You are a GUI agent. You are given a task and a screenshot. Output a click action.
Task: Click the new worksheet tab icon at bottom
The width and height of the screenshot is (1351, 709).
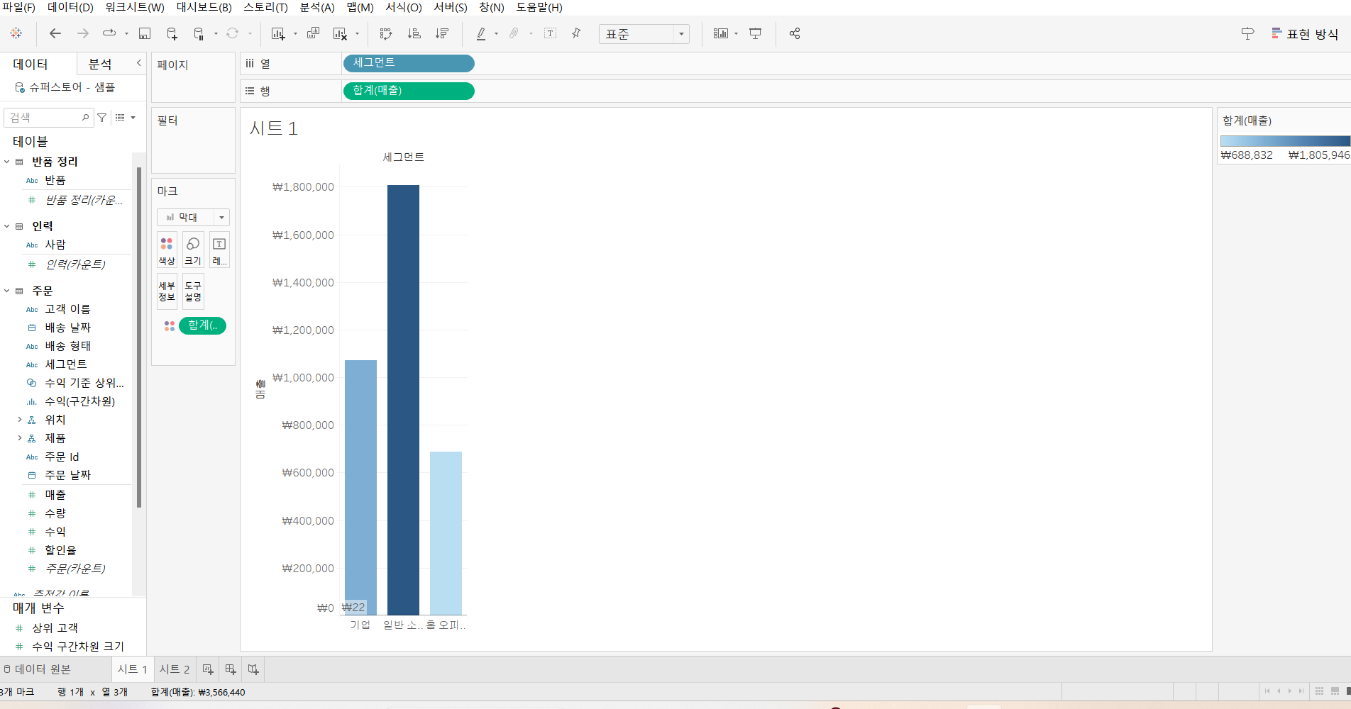208,669
